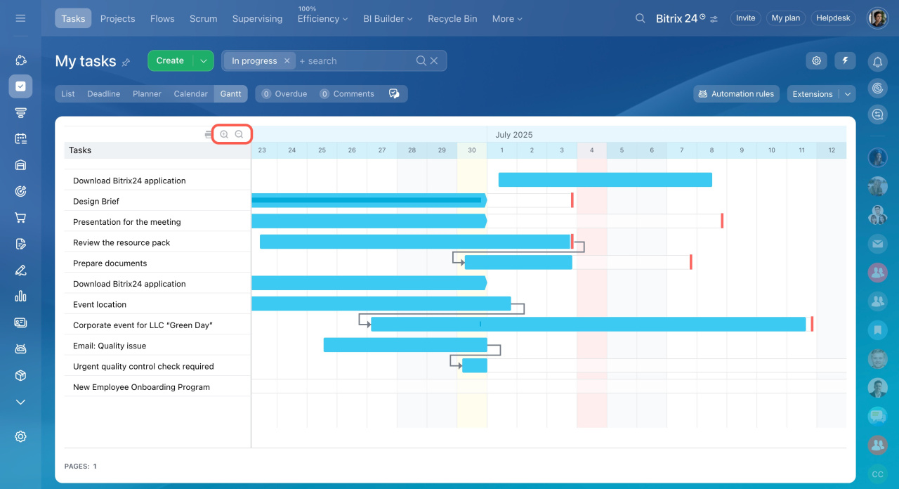The height and width of the screenshot is (489, 899).
Task: Click the settings gear near Automation rules
Action: pos(816,60)
